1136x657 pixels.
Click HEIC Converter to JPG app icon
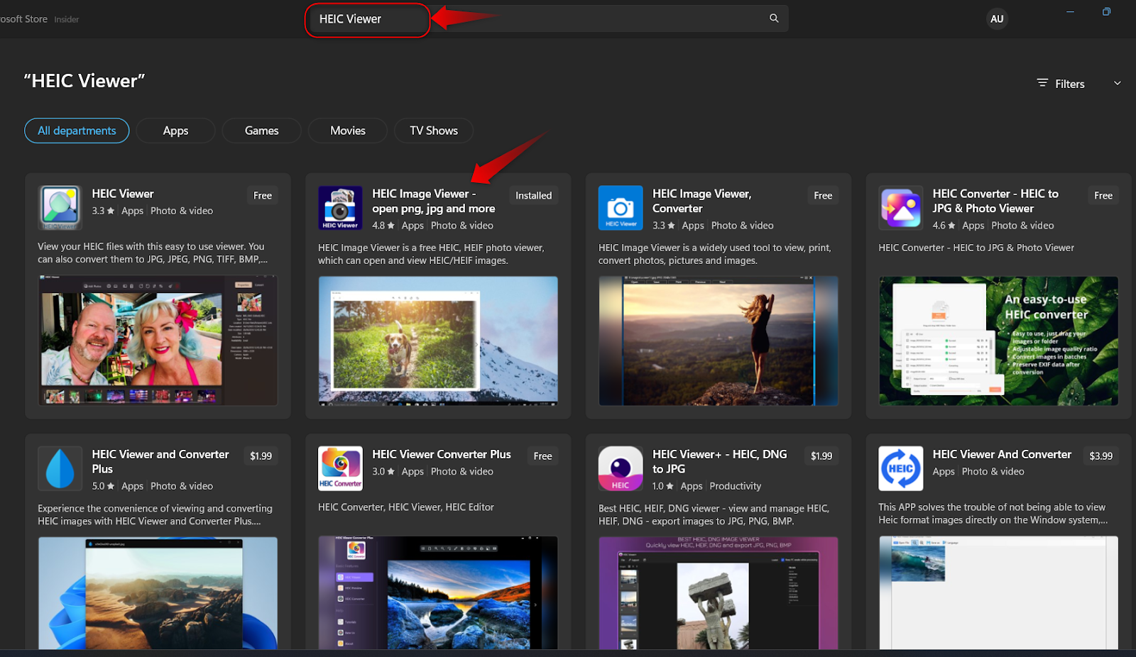pyautogui.click(x=900, y=208)
